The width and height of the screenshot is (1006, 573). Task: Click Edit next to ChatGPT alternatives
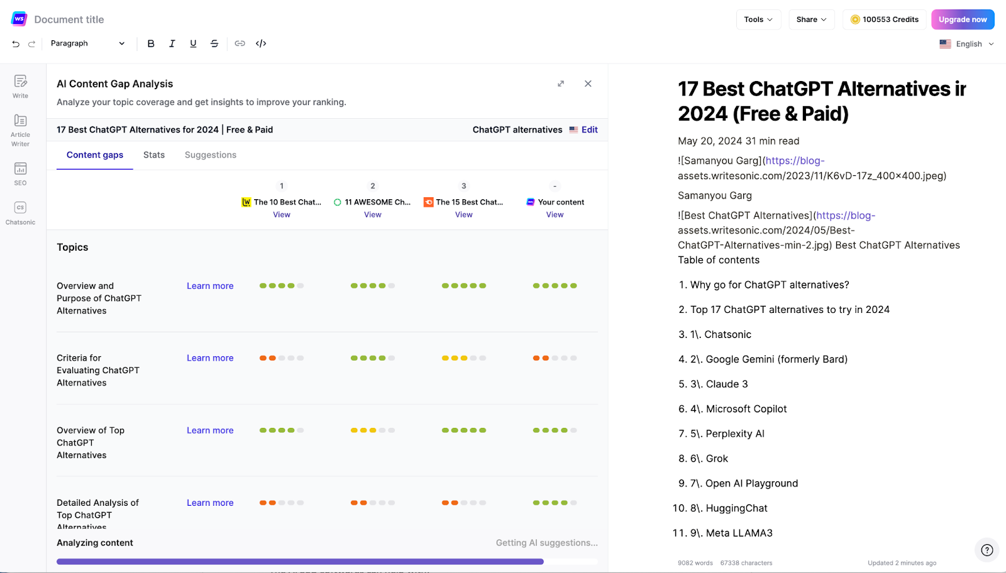coord(590,129)
